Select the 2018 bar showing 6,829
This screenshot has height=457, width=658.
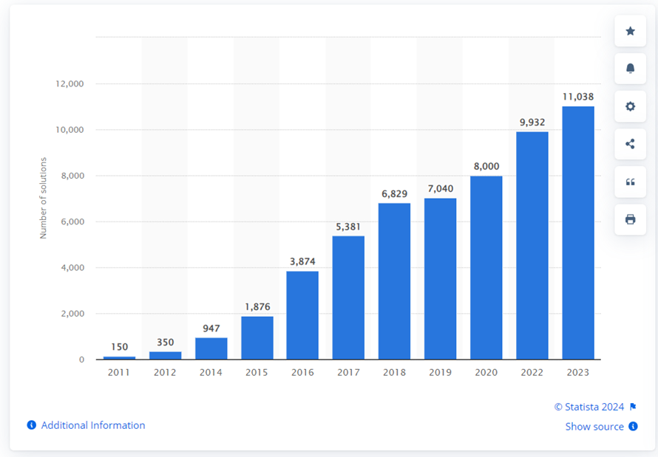pos(394,281)
